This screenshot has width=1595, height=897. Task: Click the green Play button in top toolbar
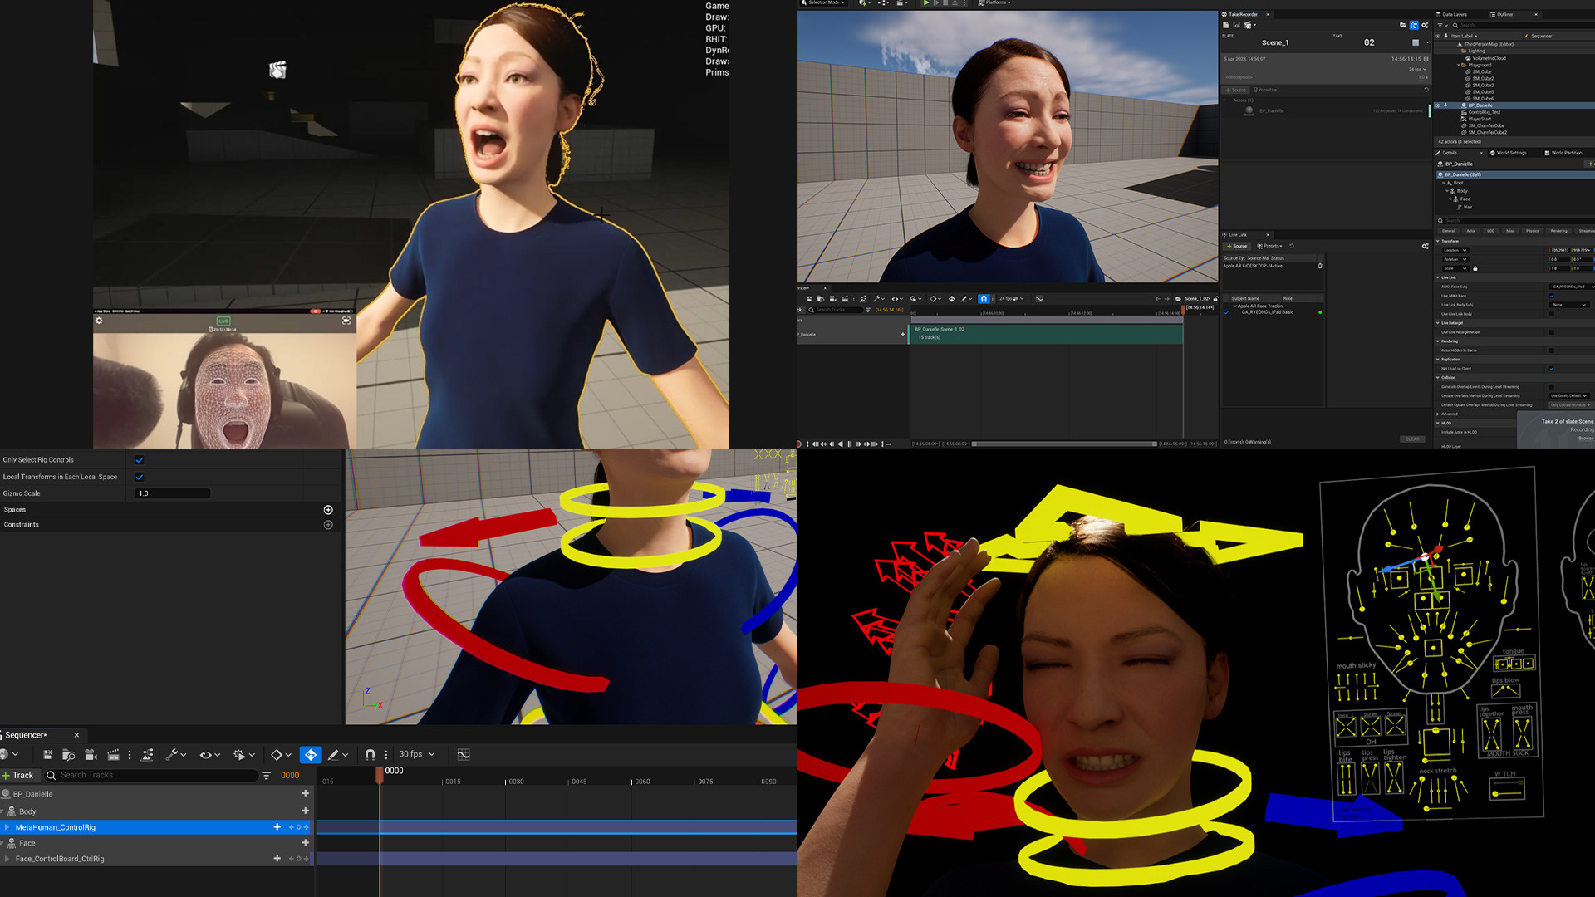(926, 3)
